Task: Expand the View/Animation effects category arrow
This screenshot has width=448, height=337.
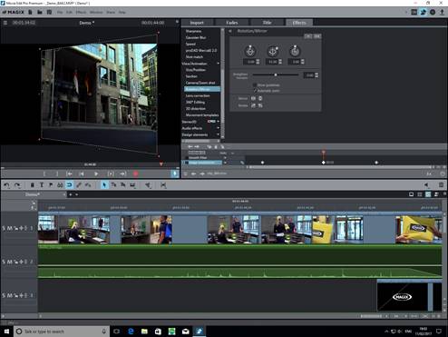Action: tap(219, 64)
